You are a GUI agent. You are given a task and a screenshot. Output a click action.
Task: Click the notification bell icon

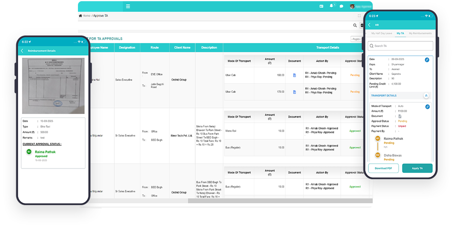(332, 6)
